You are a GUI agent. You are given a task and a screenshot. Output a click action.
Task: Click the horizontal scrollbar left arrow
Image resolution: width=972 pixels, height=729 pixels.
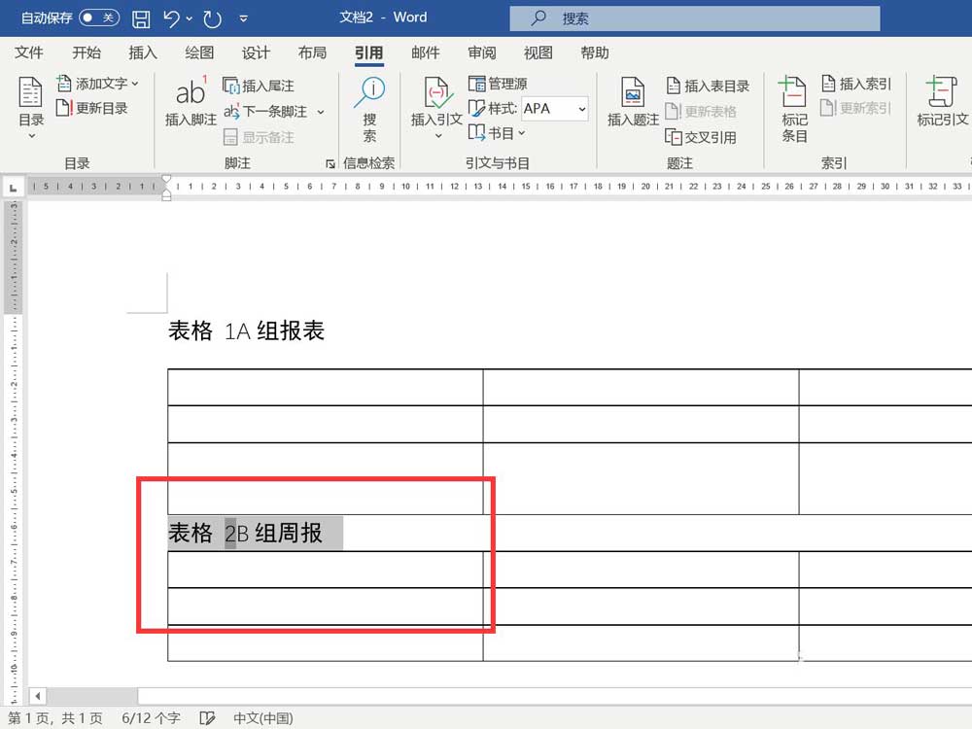tap(38, 696)
